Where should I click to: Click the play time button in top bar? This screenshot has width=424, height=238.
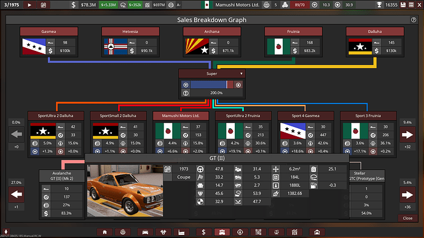(29, 5)
